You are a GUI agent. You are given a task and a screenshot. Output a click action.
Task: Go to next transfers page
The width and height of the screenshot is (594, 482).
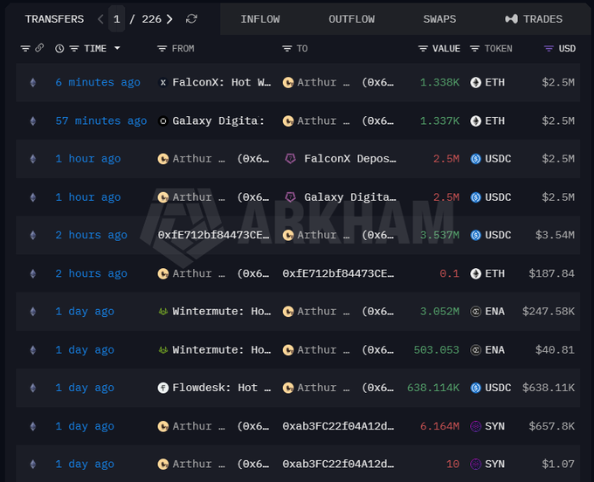tap(169, 19)
